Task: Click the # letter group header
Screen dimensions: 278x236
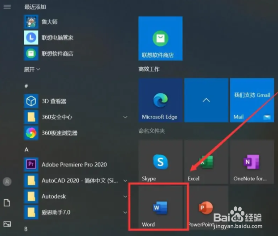Action: (x=26, y=86)
